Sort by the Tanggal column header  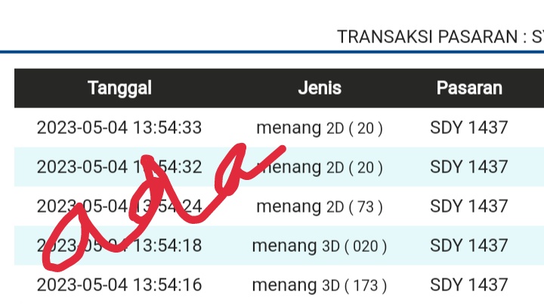pos(119,88)
